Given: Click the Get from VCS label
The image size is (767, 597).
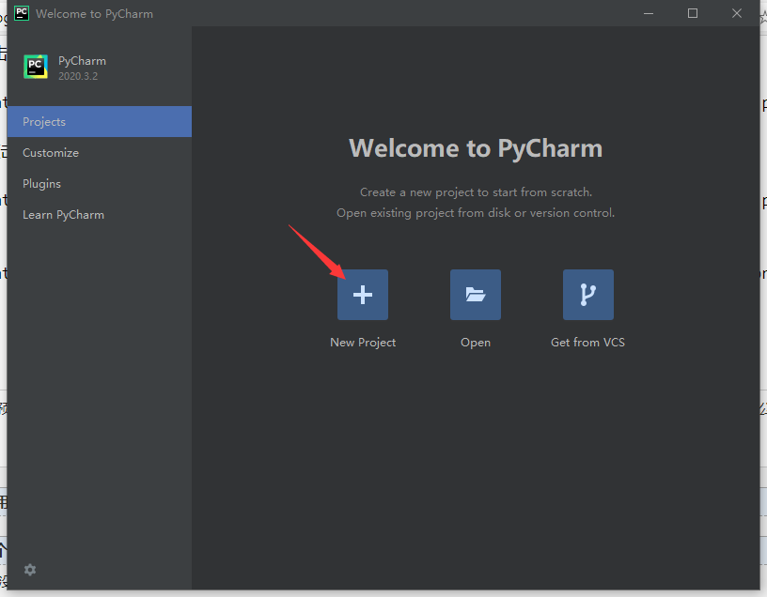Looking at the screenshot, I should pyautogui.click(x=588, y=342).
